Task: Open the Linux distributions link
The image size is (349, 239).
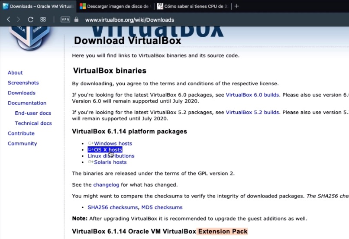Action: (x=111, y=156)
